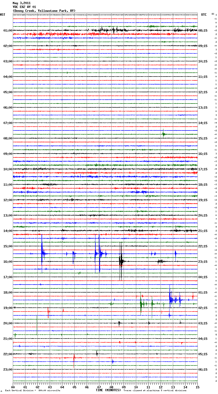This screenshot has height=394, width=218.
Task: Select the '22:00' MST time label
Action: pyautogui.click(x=8, y=354)
